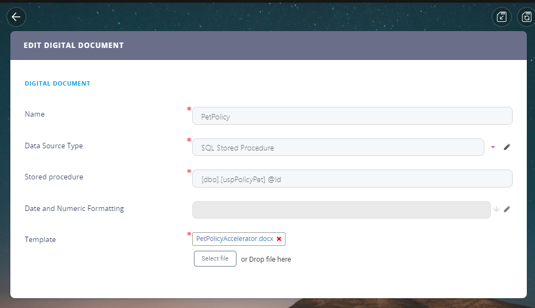Edit Date and Numeric Formatting with pencil
The image size is (535, 308).
point(507,209)
